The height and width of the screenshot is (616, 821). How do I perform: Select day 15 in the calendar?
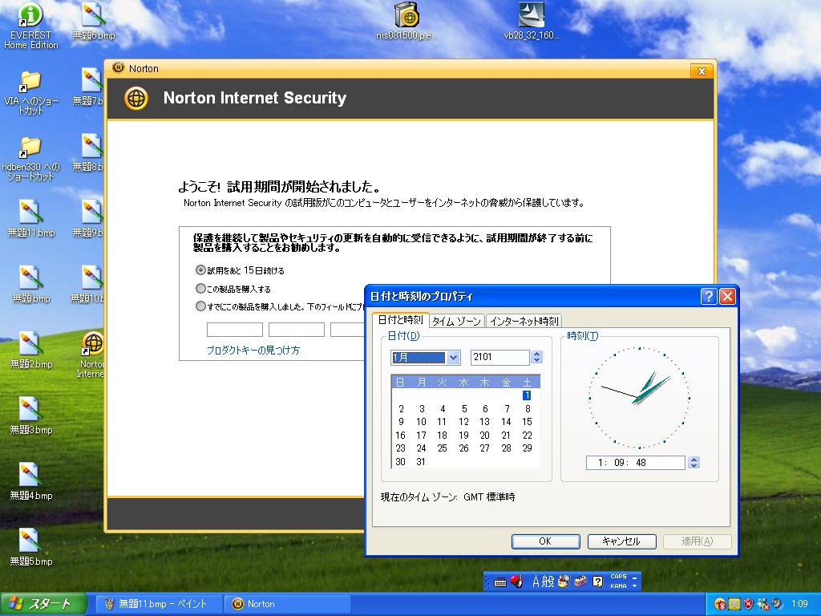click(527, 422)
